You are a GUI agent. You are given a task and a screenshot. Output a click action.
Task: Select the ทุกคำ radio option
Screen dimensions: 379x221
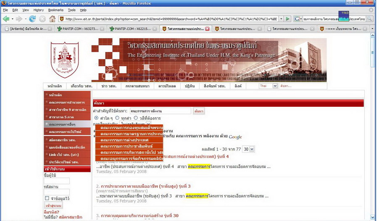tap(117, 118)
